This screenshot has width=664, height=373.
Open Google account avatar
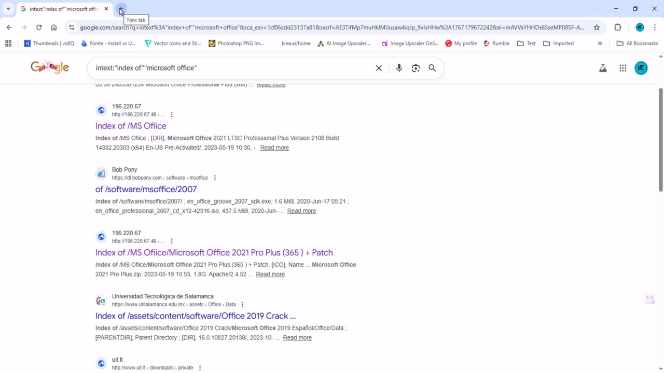click(641, 68)
